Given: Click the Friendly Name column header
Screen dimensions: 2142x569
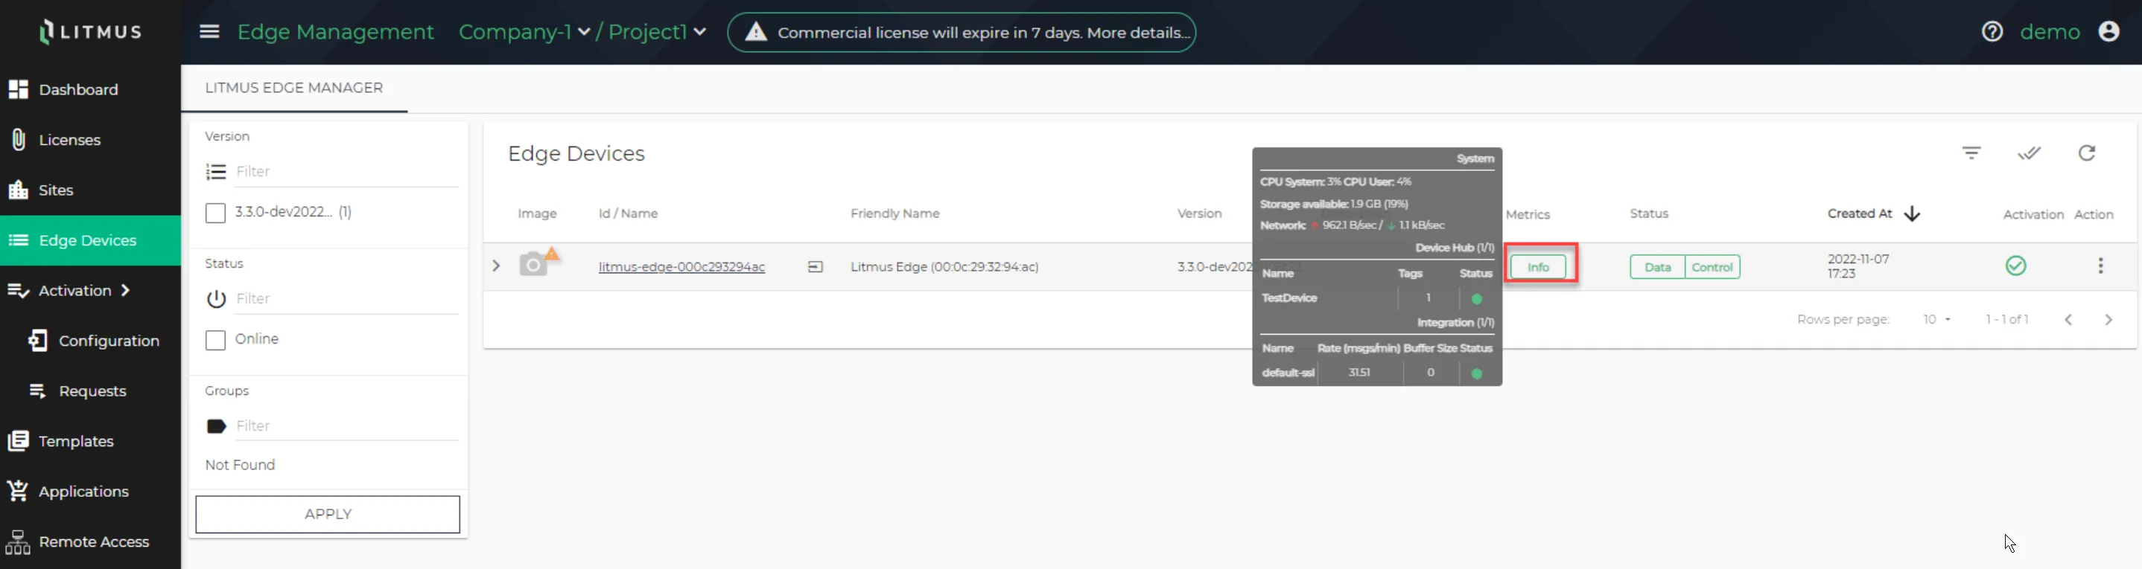Looking at the screenshot, I should click(894, 213).
